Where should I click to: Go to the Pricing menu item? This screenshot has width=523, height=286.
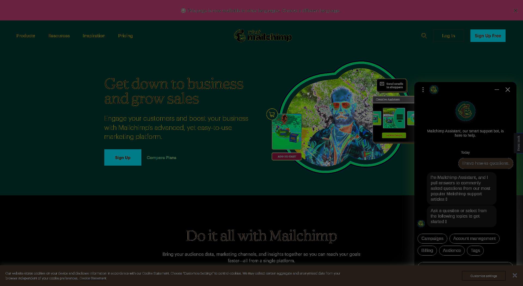(126, 36)
